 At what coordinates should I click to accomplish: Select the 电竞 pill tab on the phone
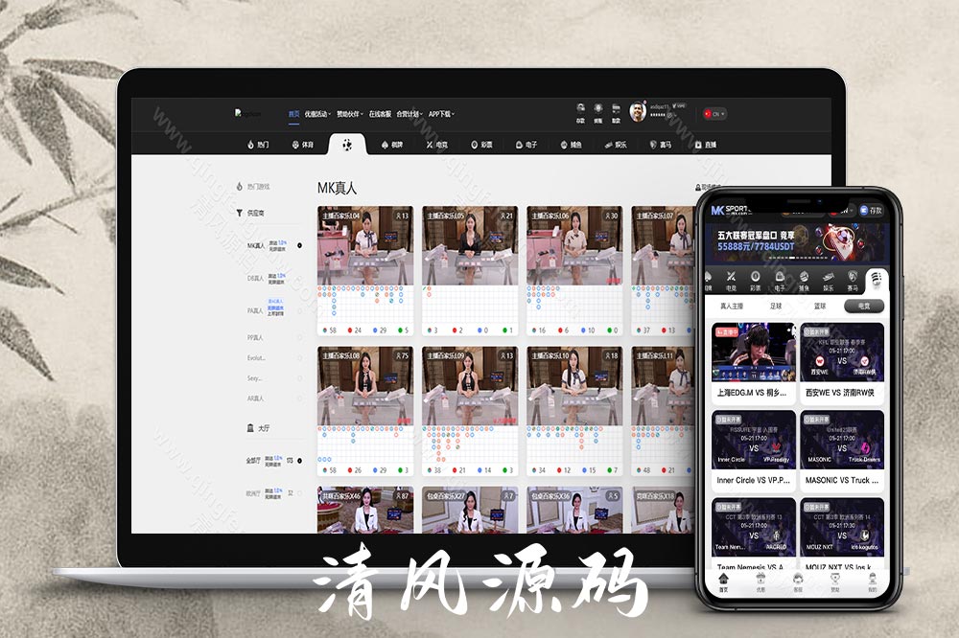864,306
